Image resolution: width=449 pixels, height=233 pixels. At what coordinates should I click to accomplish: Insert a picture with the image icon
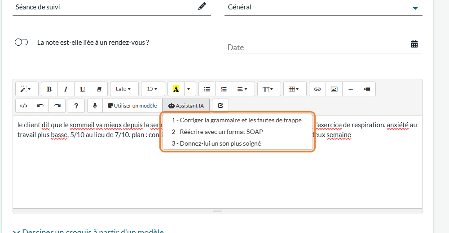click(334, 89)
